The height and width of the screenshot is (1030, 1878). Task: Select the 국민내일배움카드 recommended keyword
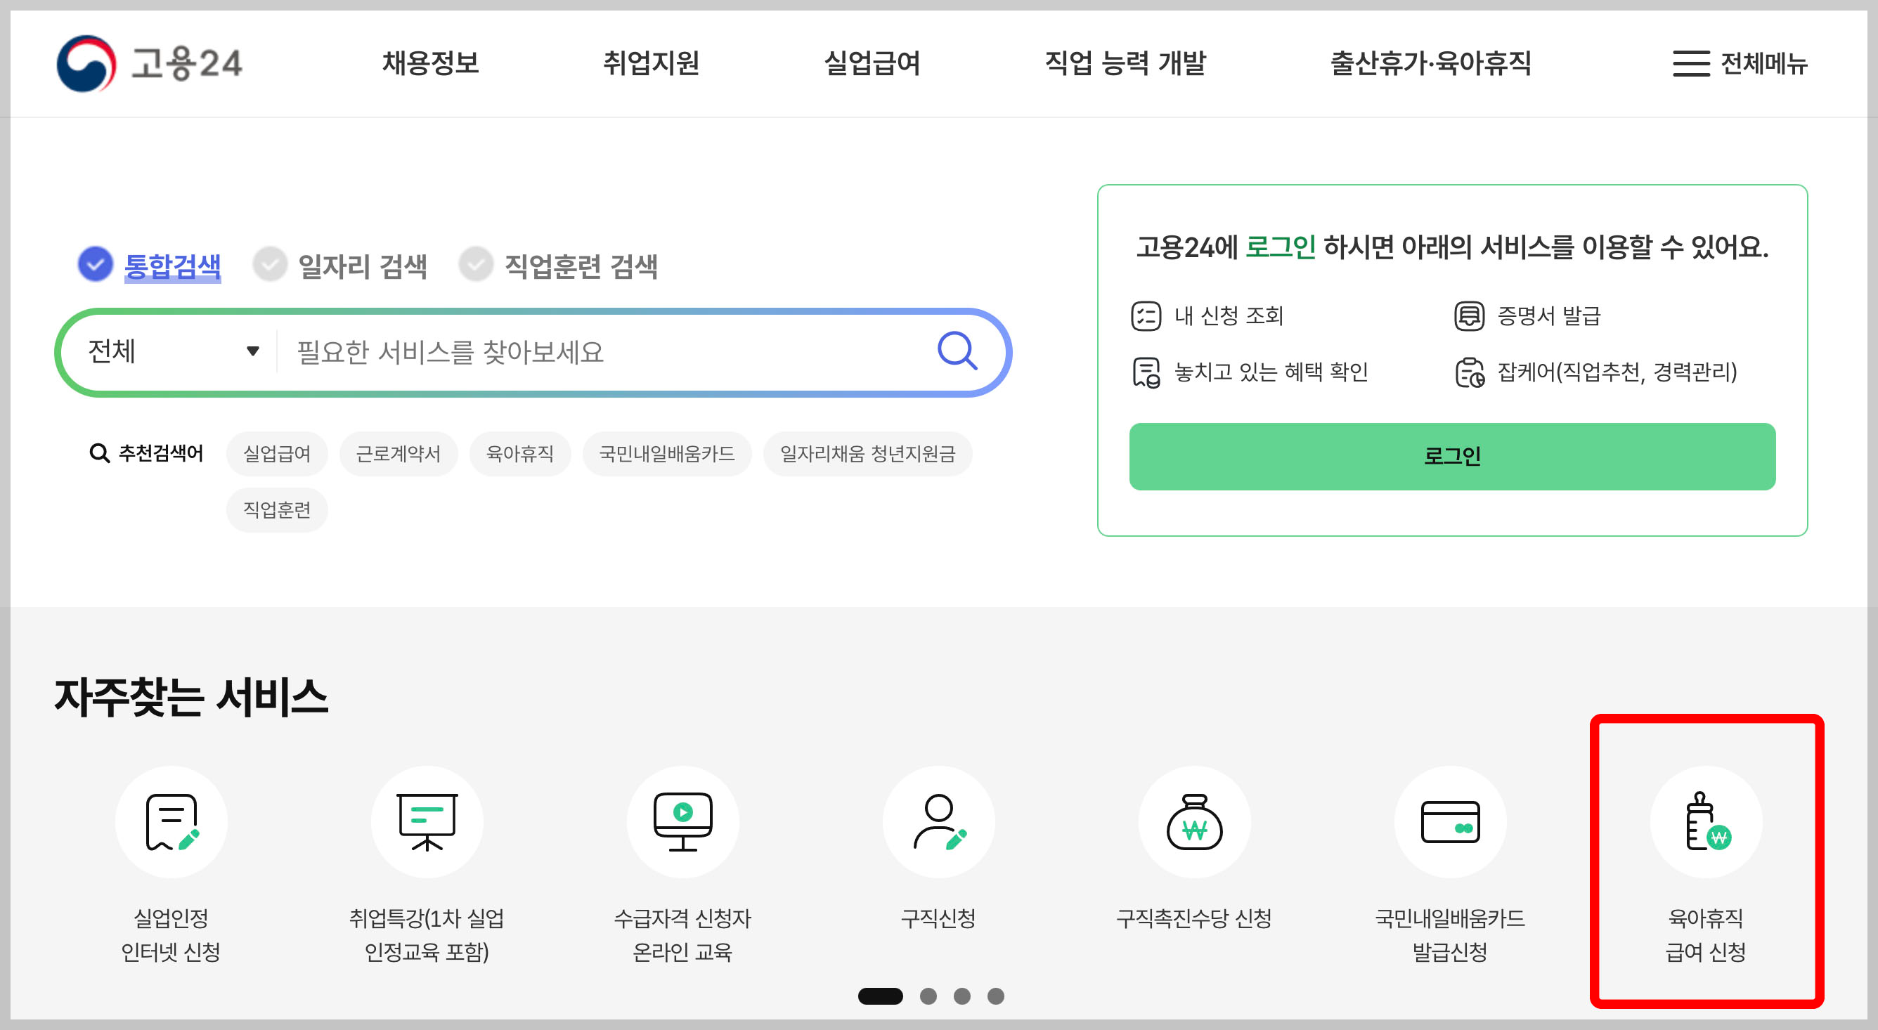[x=666, y=453]
